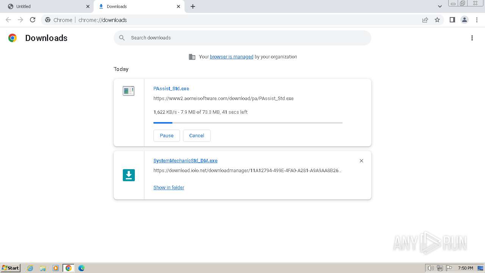
Task: Click the search magnifier icon
Action: tap(122, 38)
